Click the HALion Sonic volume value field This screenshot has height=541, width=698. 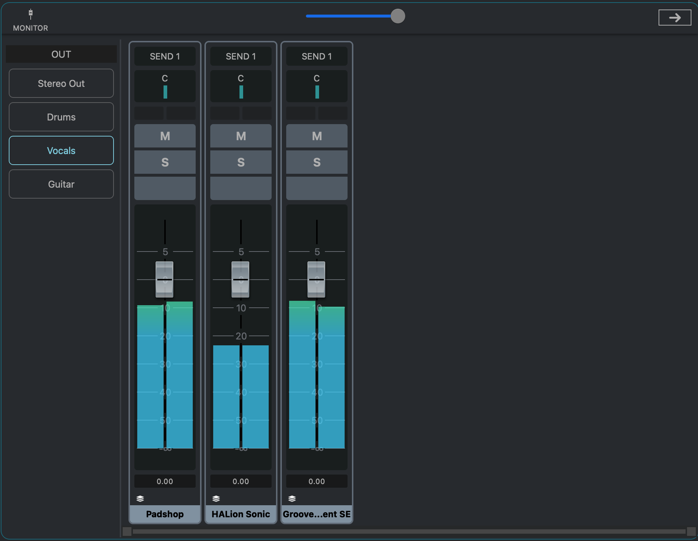[241, 481]
